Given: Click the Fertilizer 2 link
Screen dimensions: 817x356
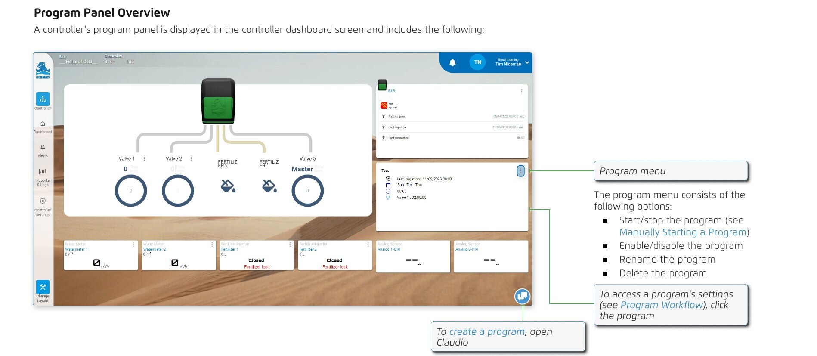Looking at the screenshot, I should [x=308, y=249].
